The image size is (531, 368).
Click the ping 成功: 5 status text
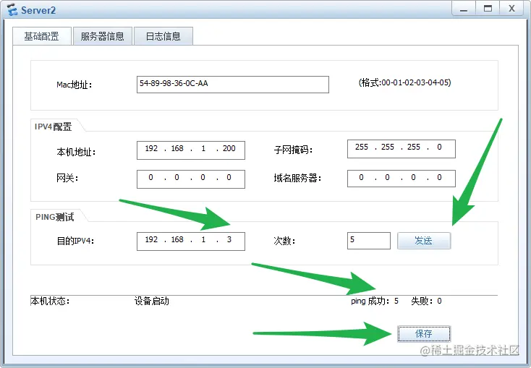(375, 301)
